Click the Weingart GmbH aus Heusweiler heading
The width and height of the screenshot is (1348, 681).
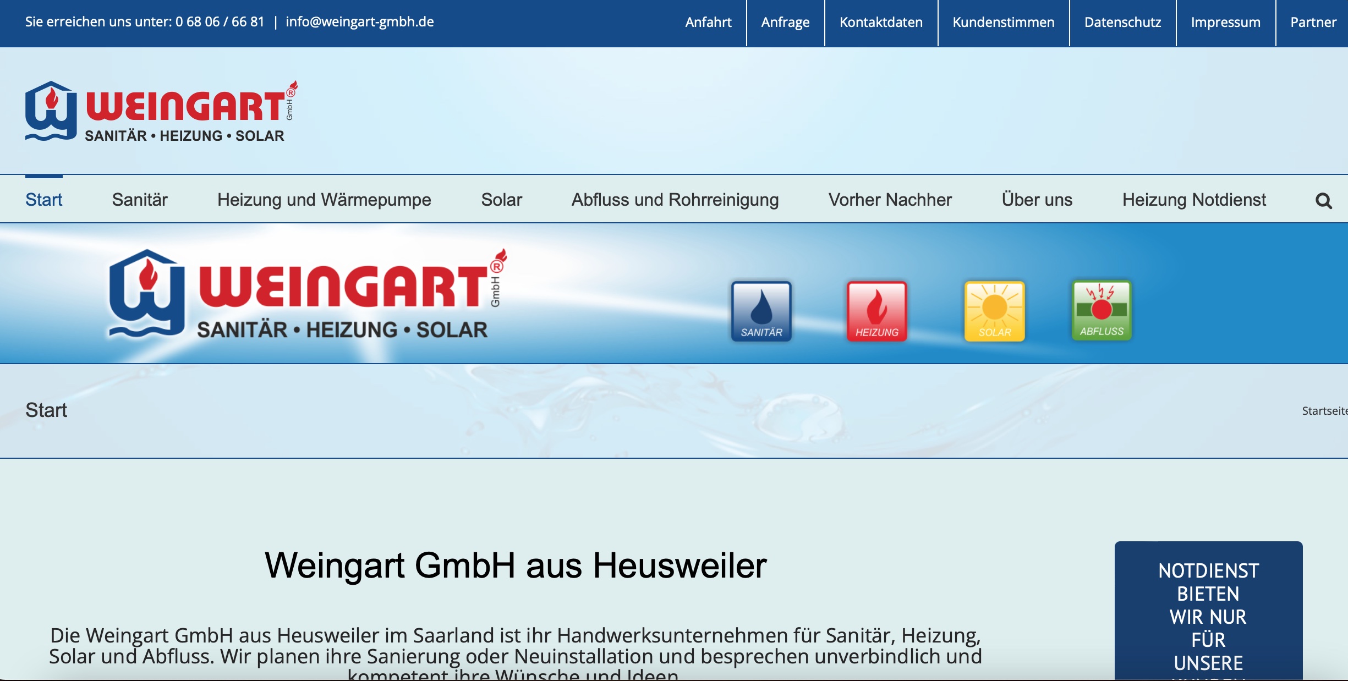(x=516, y=565)
